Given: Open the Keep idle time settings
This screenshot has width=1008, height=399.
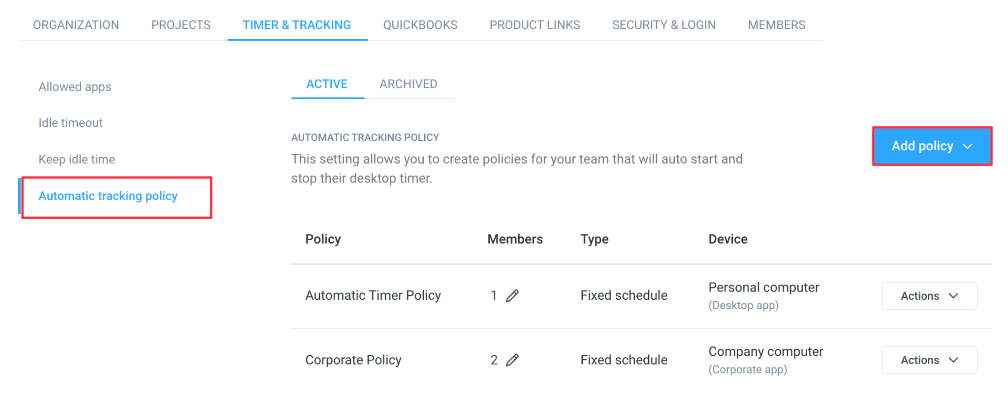Looking at the screenshot, I should (x=76, y=159).
